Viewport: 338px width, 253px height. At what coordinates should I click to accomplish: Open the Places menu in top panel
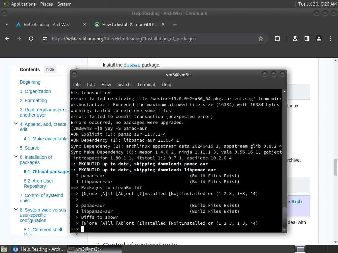pos(47,4)
